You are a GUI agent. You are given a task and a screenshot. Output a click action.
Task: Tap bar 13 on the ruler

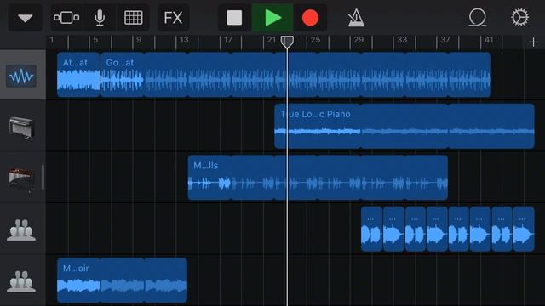click(184, 40)
